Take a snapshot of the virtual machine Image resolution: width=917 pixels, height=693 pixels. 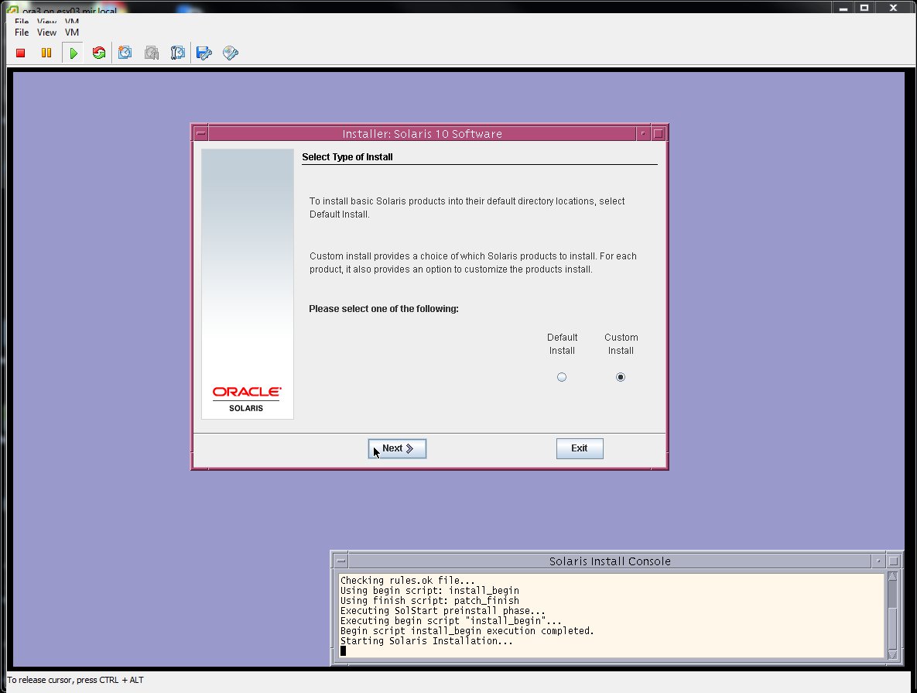125,53
